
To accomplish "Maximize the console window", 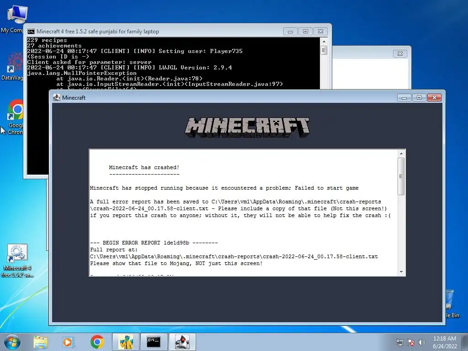I will 305,32.
